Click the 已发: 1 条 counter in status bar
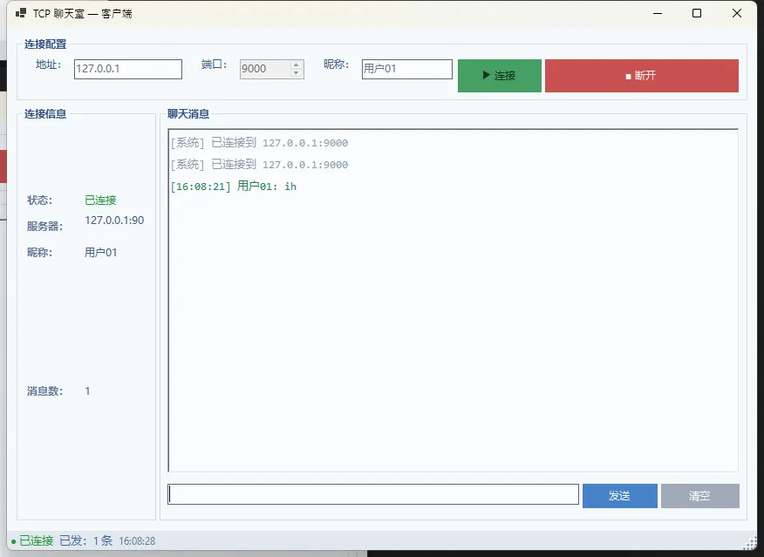 point(86,541)
